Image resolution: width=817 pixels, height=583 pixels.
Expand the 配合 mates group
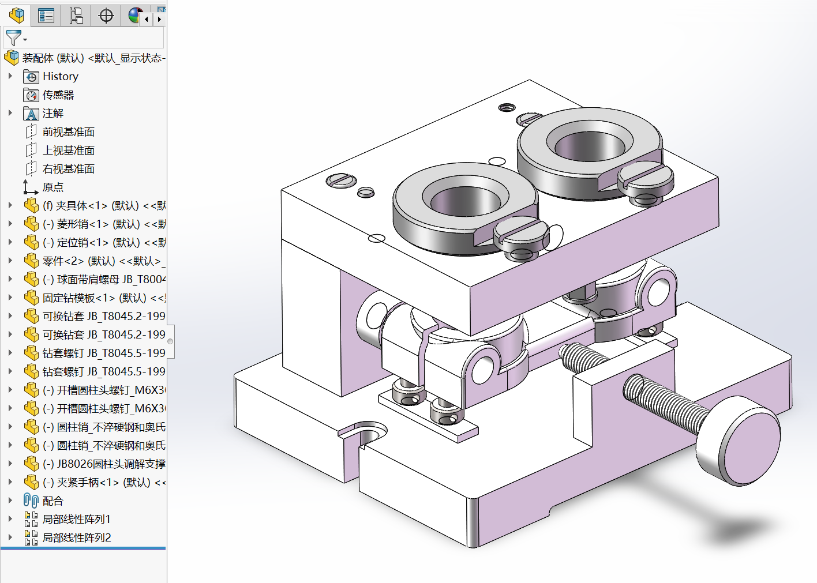click(10, 501)
